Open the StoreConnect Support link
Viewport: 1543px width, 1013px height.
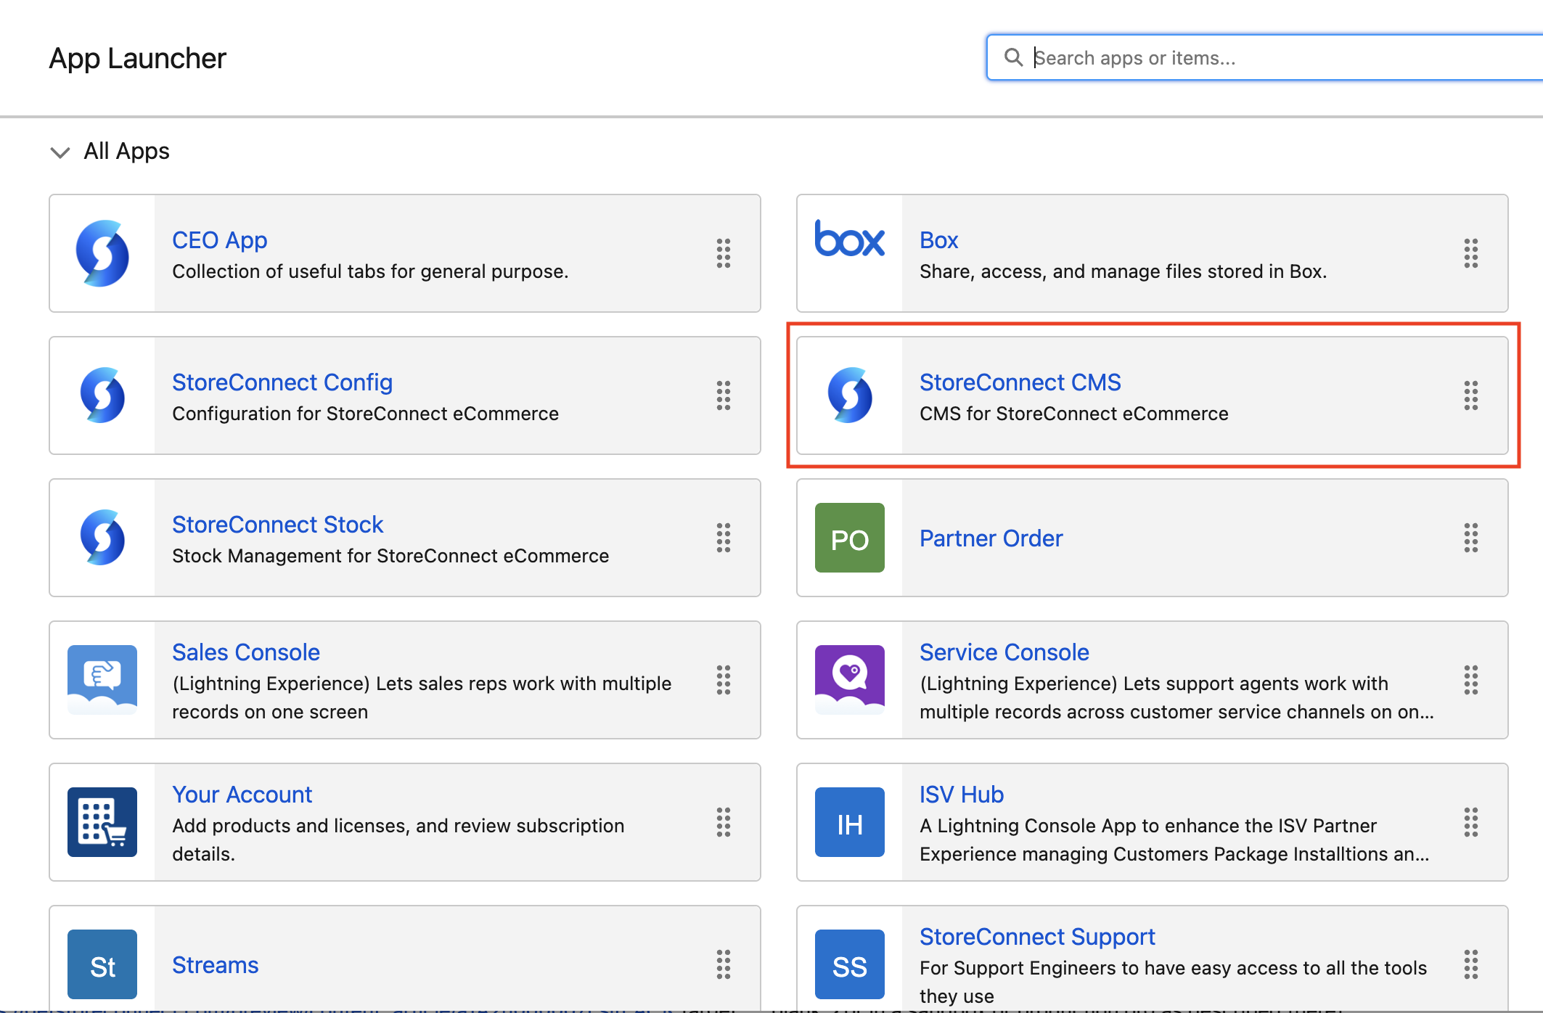pos(1038,937)
